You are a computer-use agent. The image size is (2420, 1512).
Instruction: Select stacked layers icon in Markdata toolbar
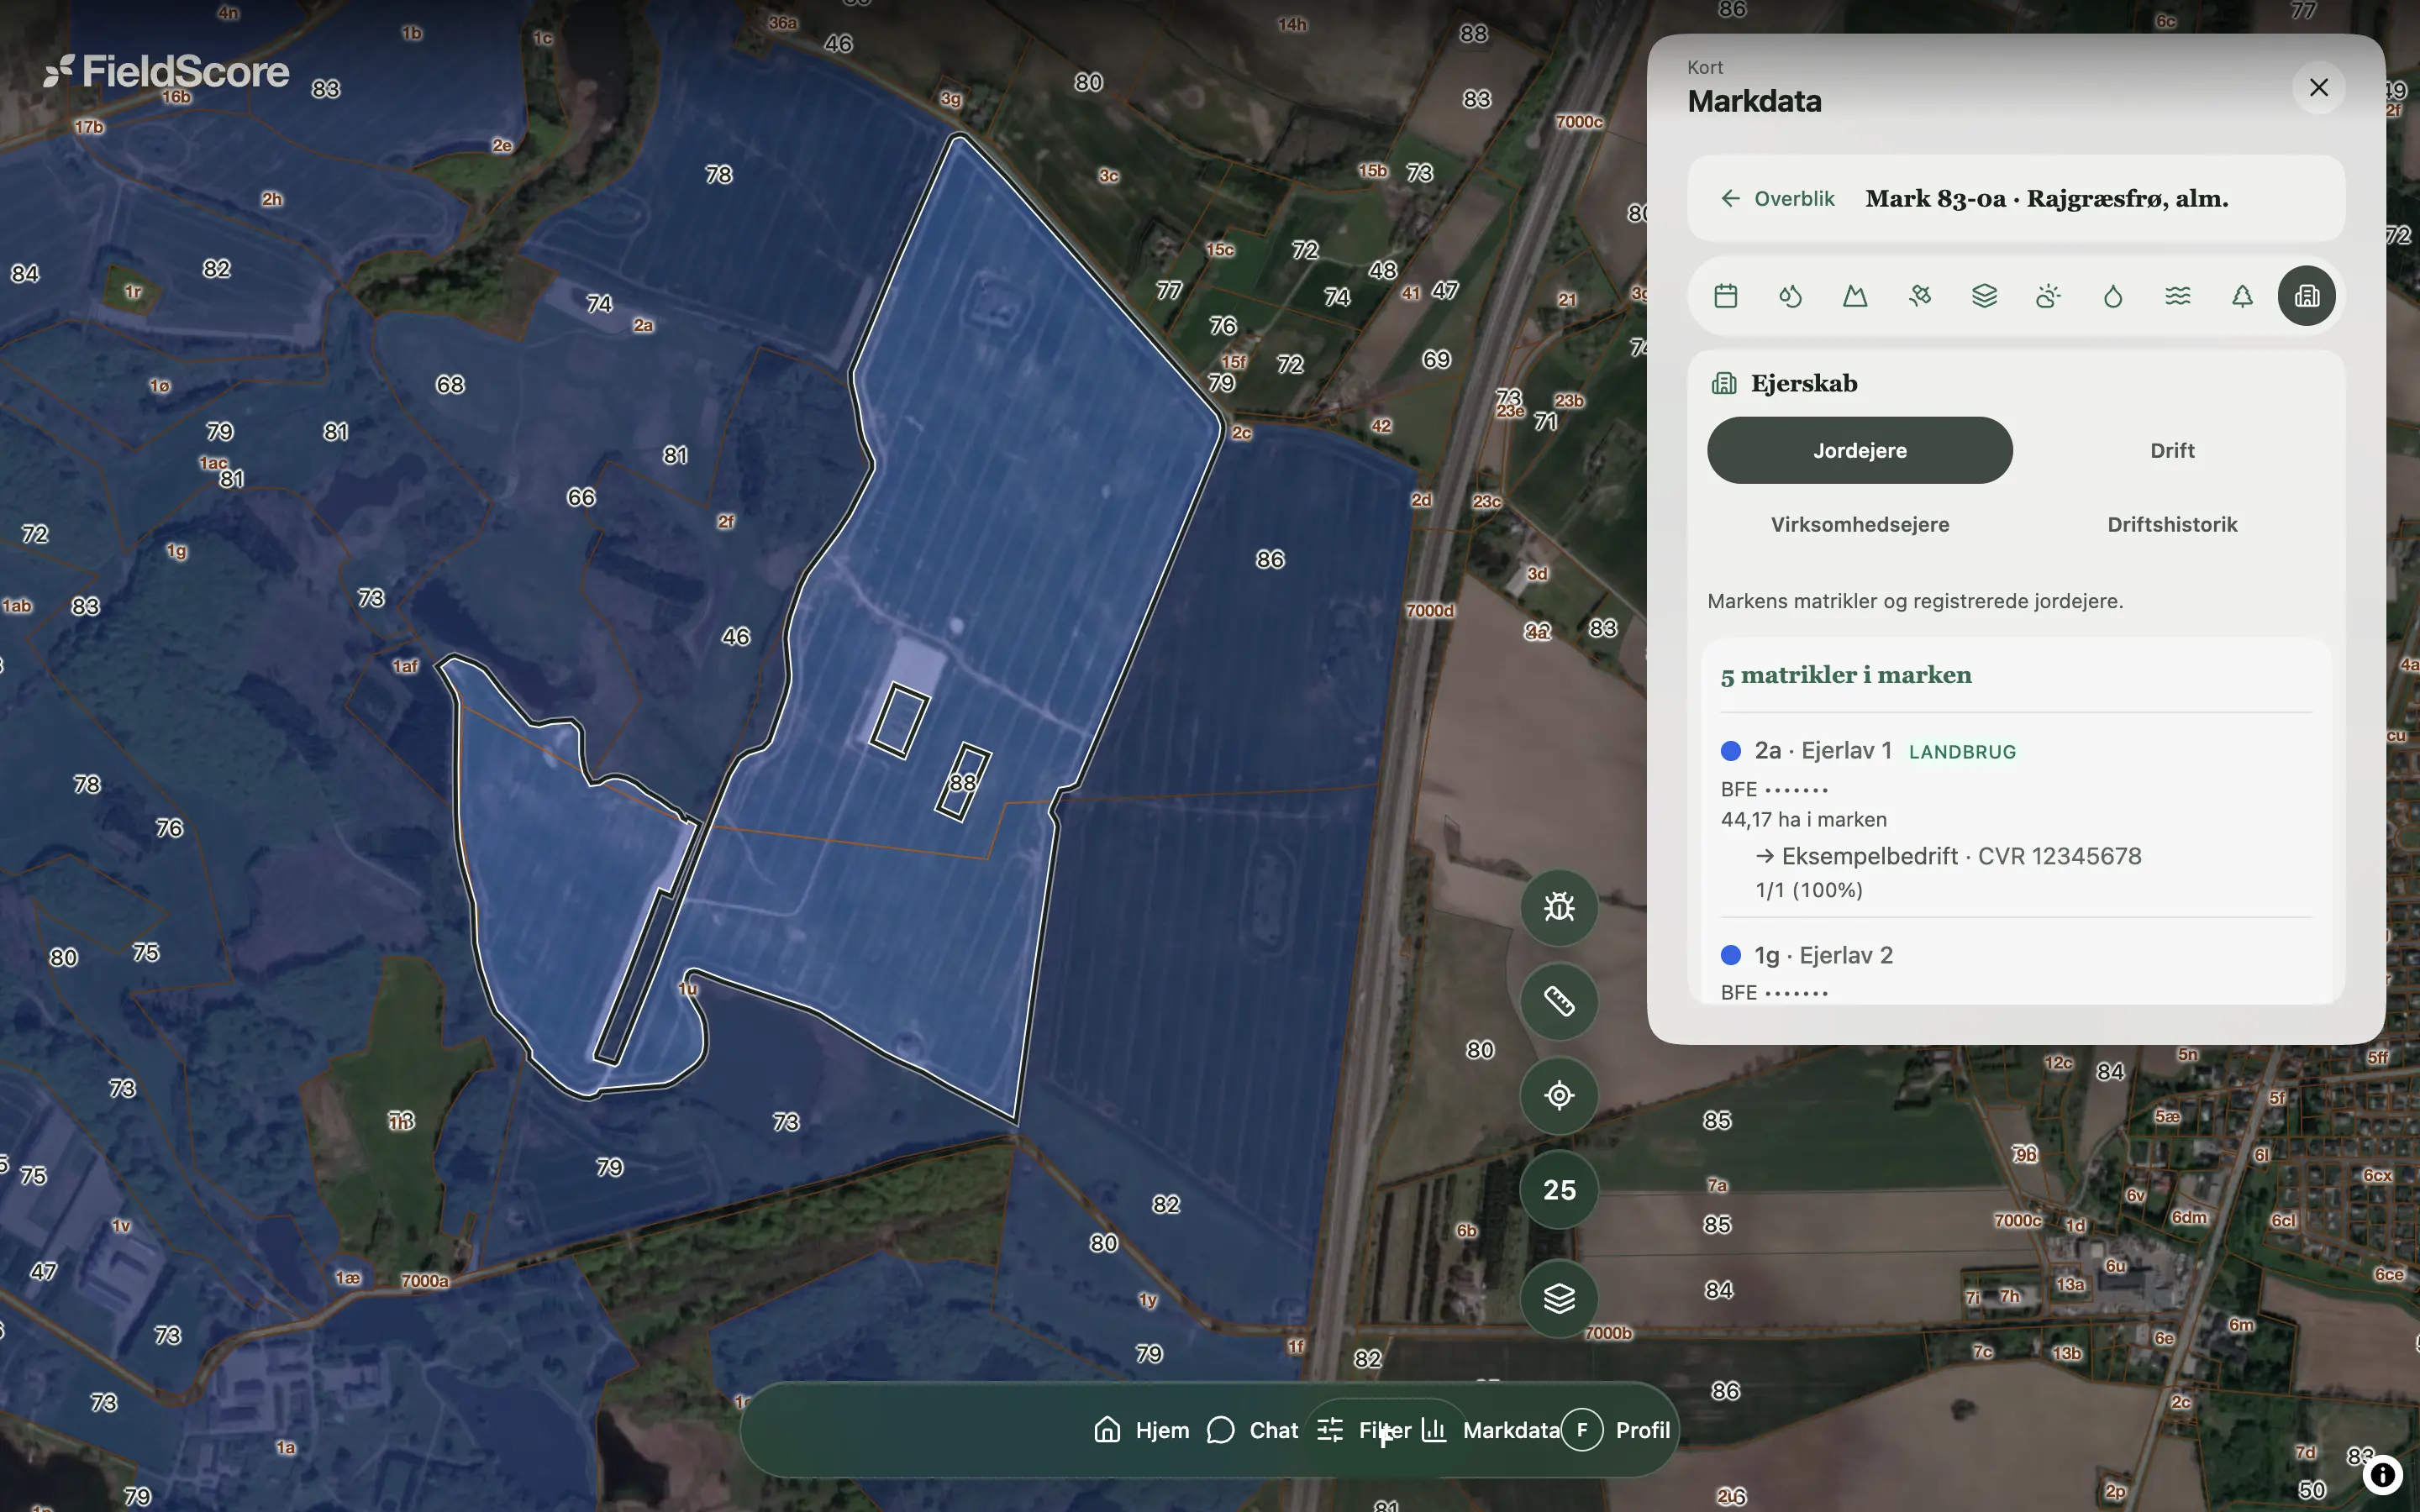[1984, 296]
